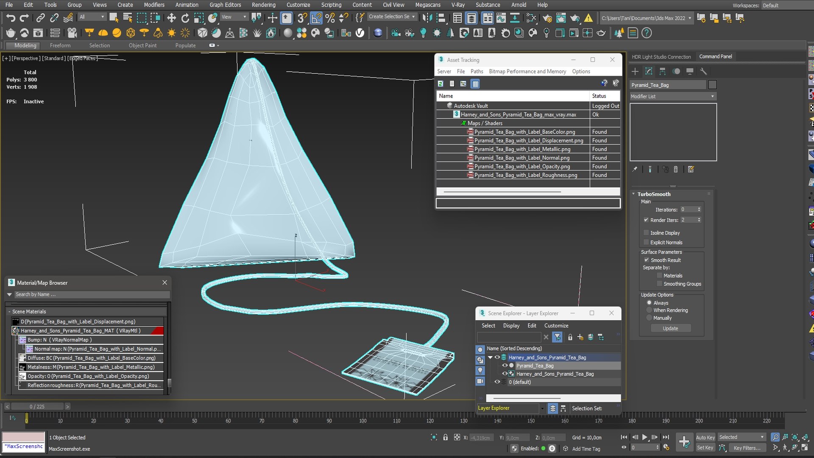Click the yellow warning triangle icon
Screen dimensions: 814x458
588,18
